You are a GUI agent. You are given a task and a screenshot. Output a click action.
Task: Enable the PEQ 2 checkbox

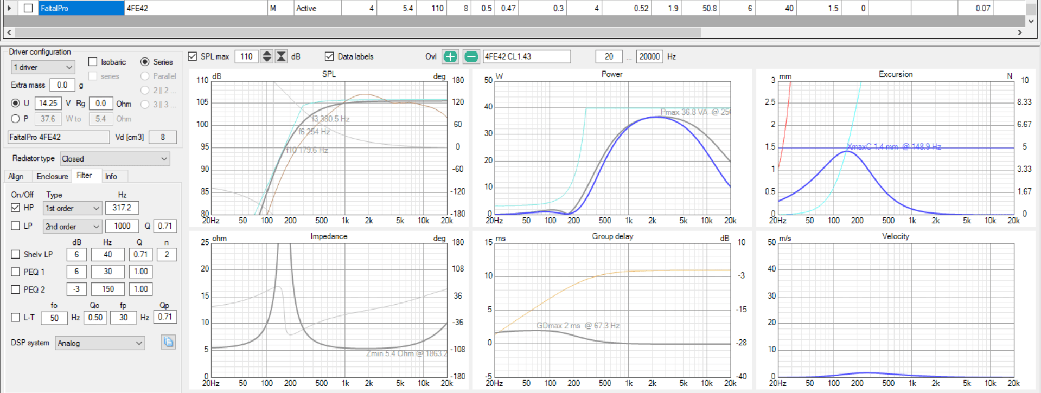pyautogui.click(x=15, y=289)
